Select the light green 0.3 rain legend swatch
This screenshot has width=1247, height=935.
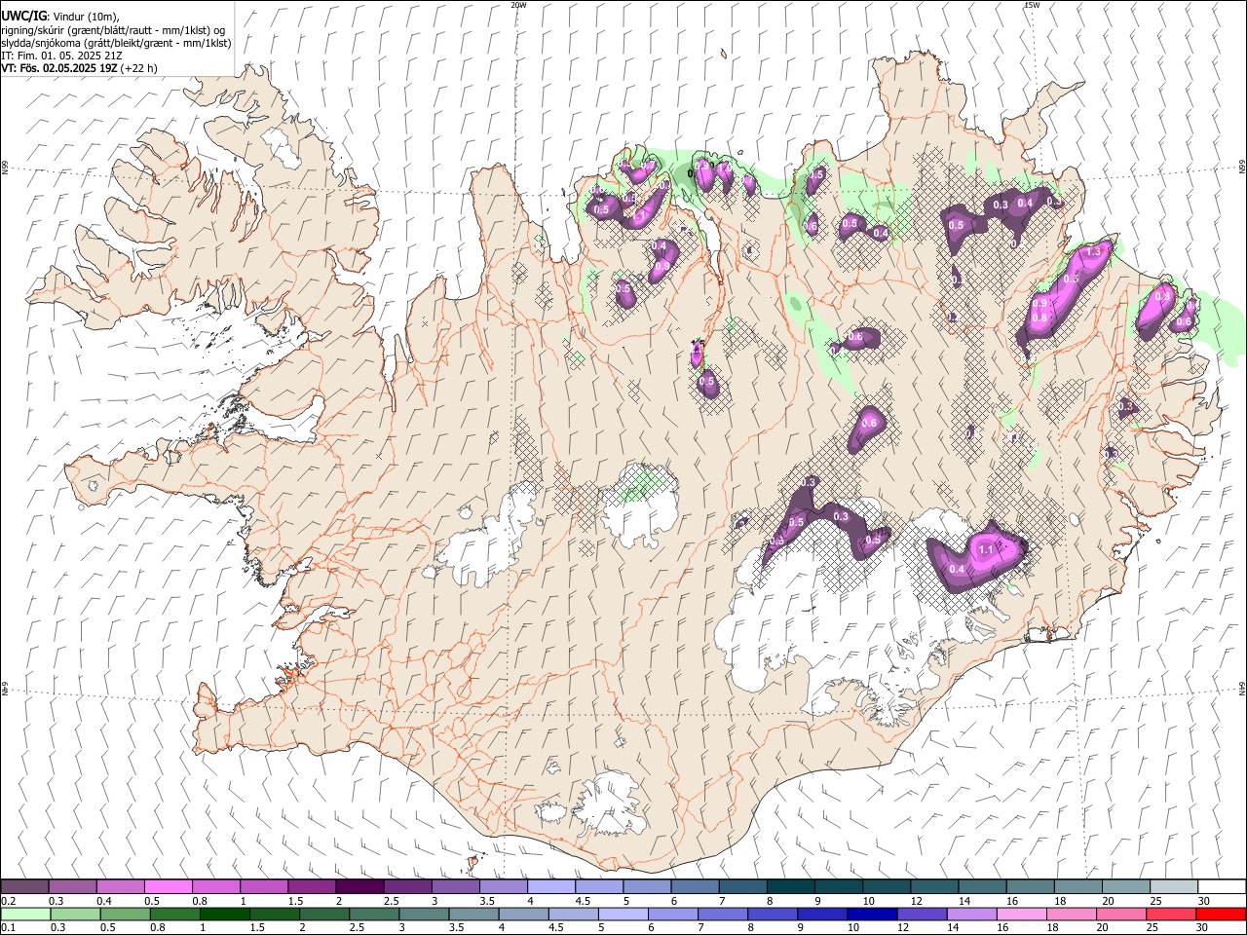coord(75,914)
